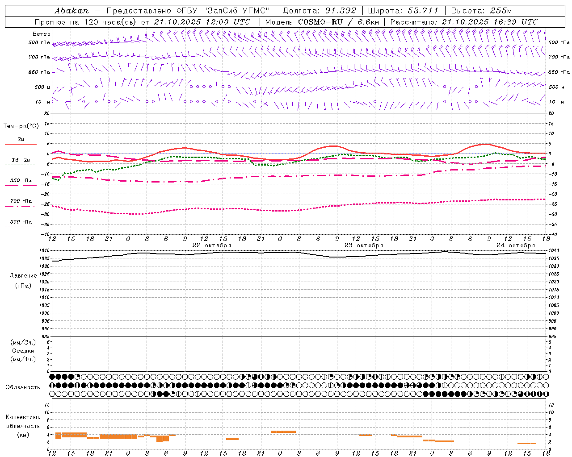The width and height of the screenshot is (572, 457).
Task: Click the 23 октября date label
Action: tap(364, 245)
